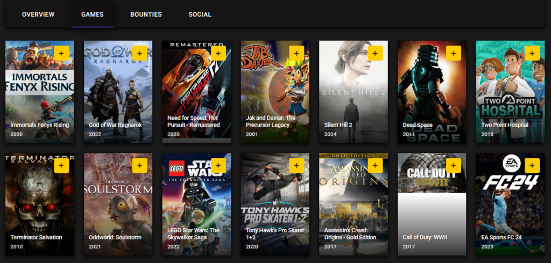
Task: Click year '2024' under Silent Hill 2
Action: (x=330, y=134)
